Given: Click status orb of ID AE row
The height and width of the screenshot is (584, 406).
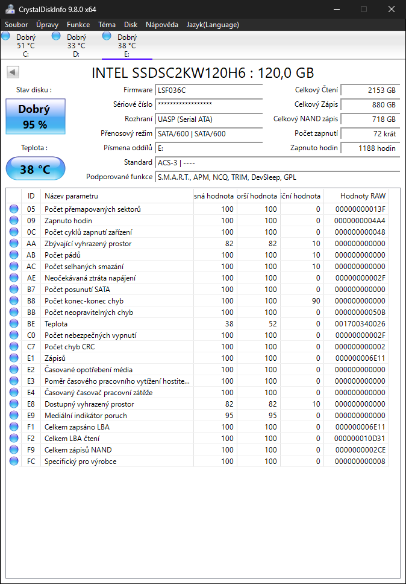Looking at the screenshot, I should [x=14, y=278].
